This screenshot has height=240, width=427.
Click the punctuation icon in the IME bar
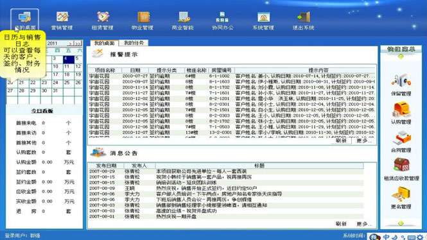pos(403,237)
